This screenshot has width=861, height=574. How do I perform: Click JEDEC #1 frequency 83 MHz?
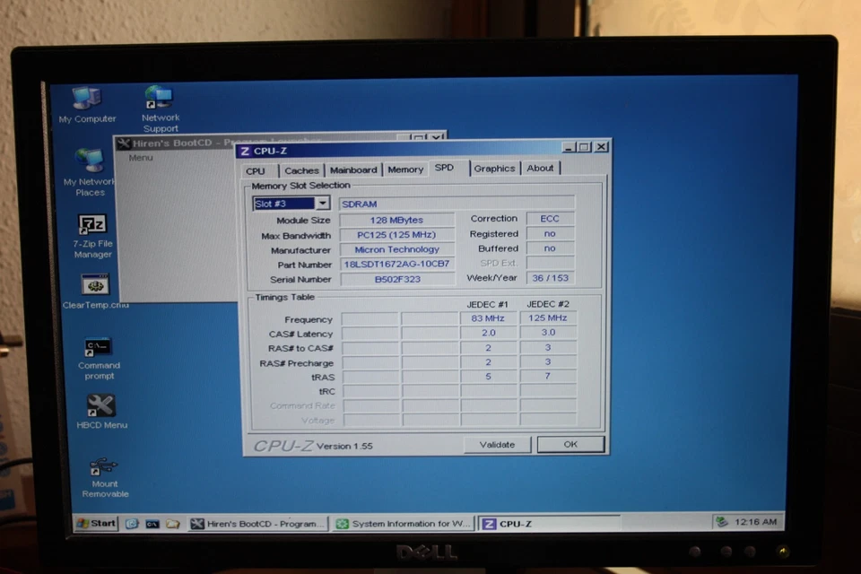pyautogui.click(x=488, y=318)
